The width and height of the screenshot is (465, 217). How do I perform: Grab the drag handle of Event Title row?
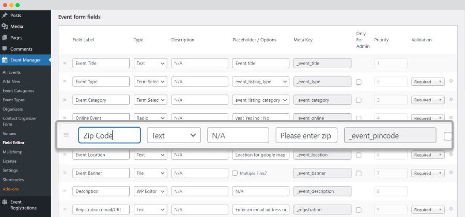tap(65, 63)
